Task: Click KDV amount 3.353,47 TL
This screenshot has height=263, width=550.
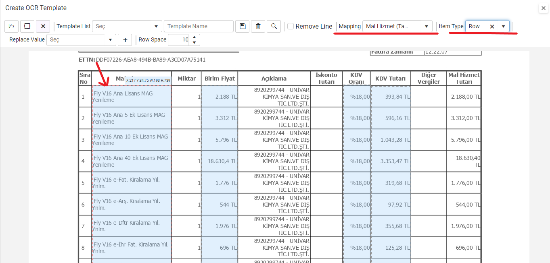Action: tap(395, 161)
